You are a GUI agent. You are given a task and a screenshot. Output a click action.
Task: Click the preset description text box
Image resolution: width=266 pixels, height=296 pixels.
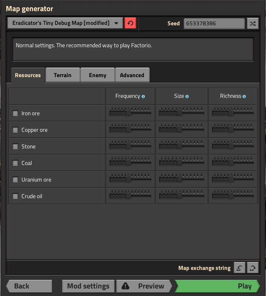[x=133, y=49]
